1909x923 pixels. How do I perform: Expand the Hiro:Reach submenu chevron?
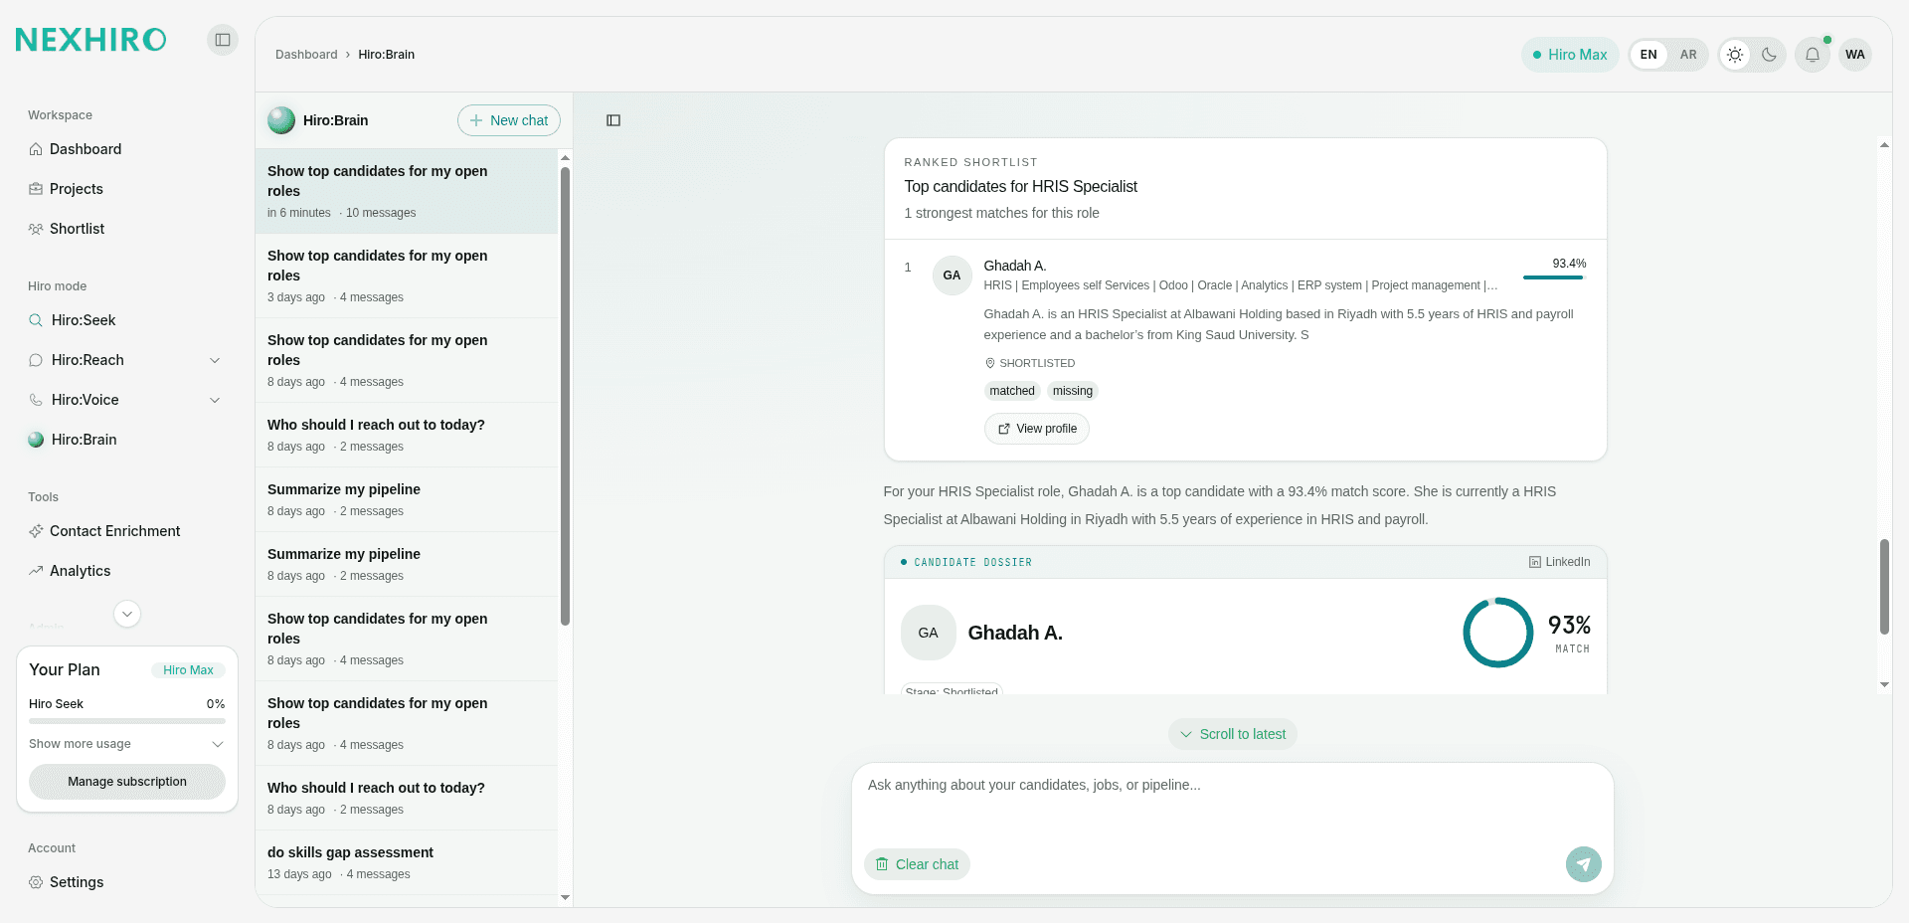[215, 360]
